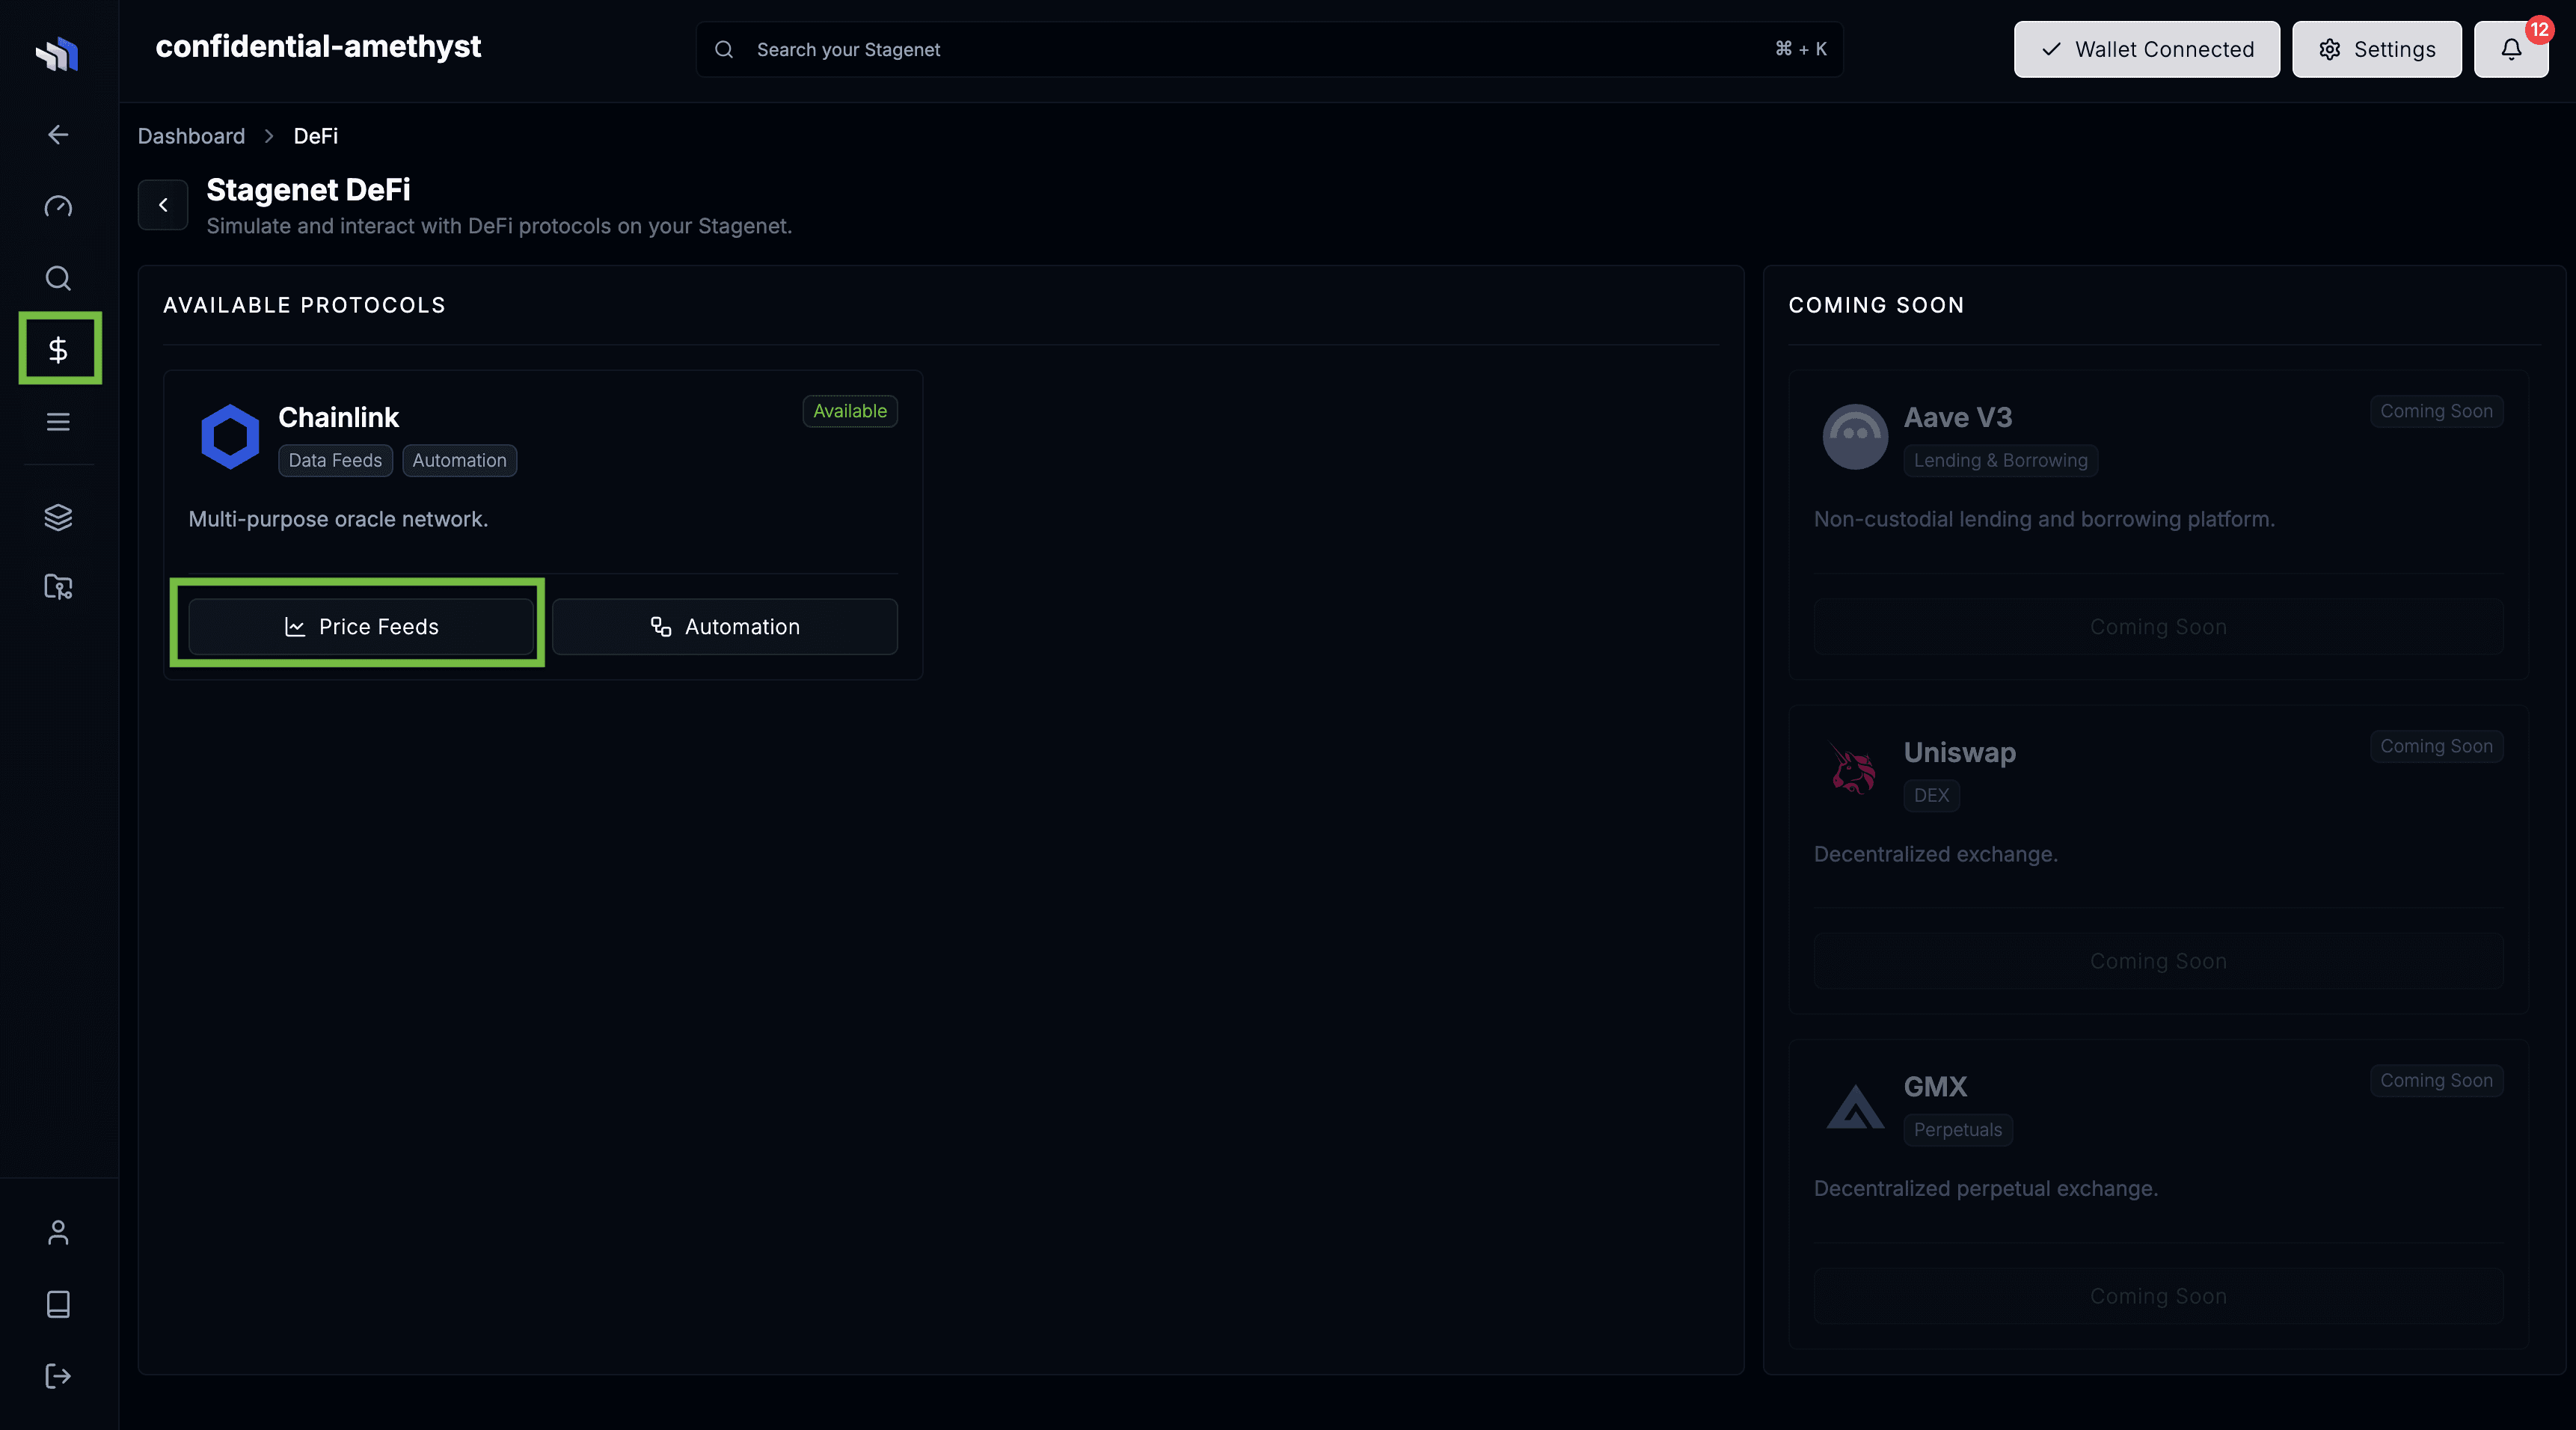Collapse the Stagenet DeFi header panel
This screenshot has height=1430, width=2576.
[x=163, y=205]
